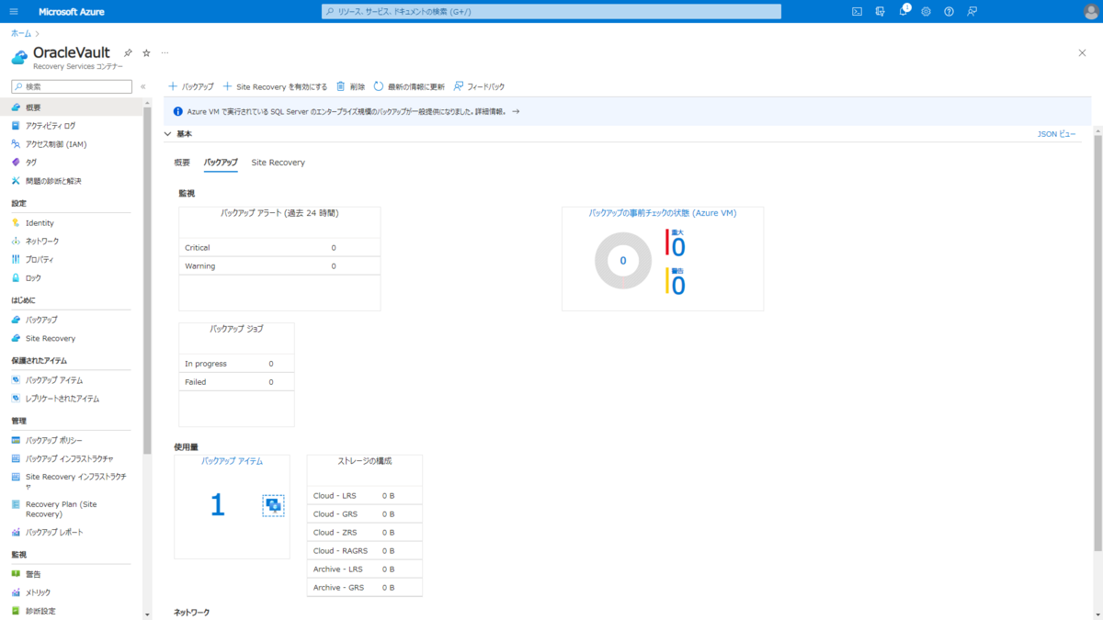This screenshot has width=1103, height=620.
Task: Open the JSON ビュー link
Action: (x=1056, y=134)
